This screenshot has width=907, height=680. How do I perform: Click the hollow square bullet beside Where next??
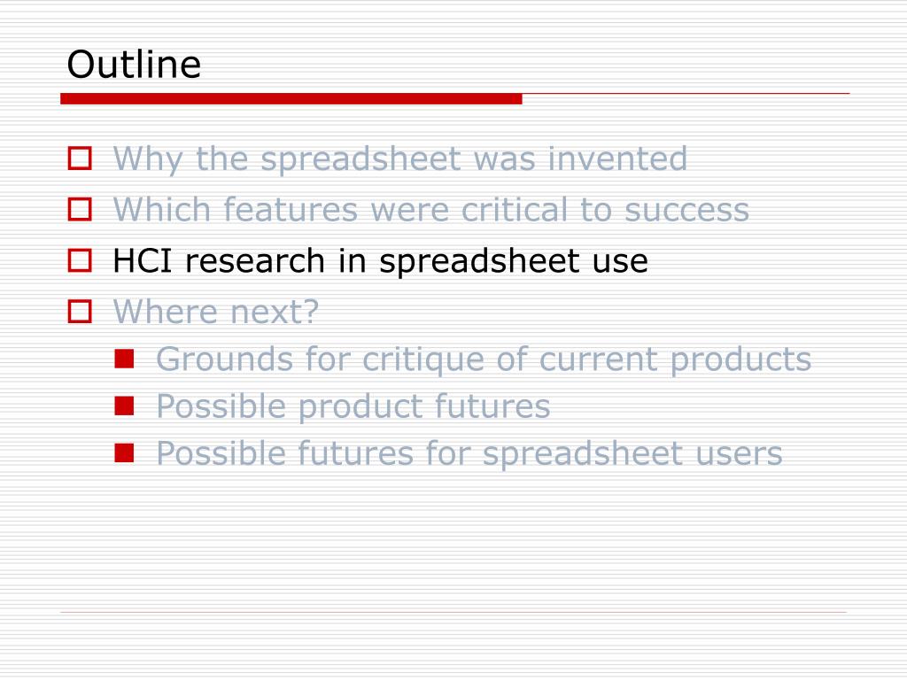pyautogui.click(x=80, y=311)
